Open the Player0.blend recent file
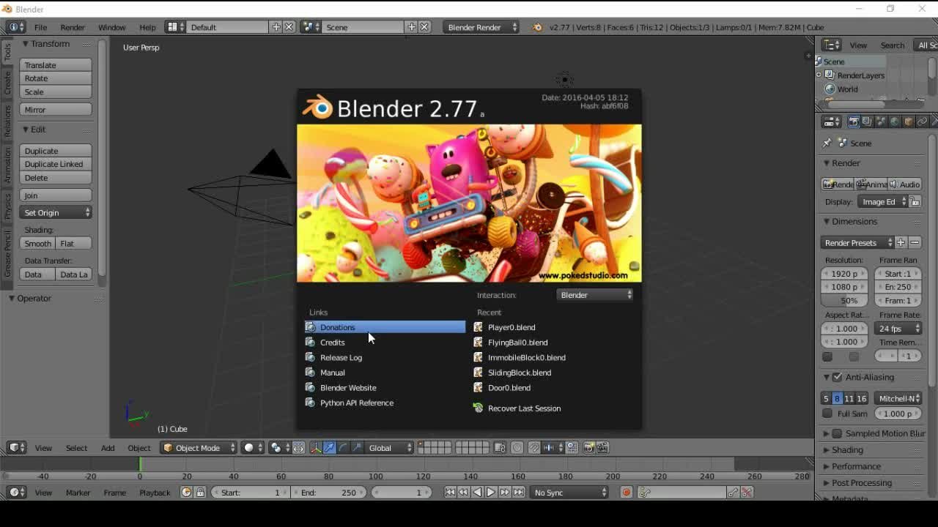 [511, 327]
